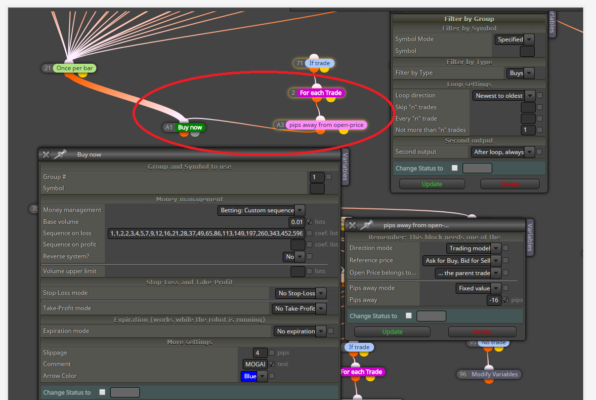
Task: Toggle the Reverse system checkbox
Action: tap(309, 256)
